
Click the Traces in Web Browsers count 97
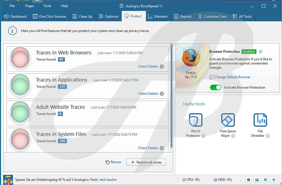point(61,59)
